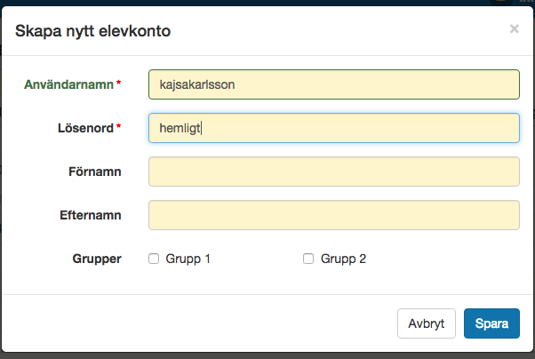Click the Grupper section label
535x359 pixels.
click(96, 259)
